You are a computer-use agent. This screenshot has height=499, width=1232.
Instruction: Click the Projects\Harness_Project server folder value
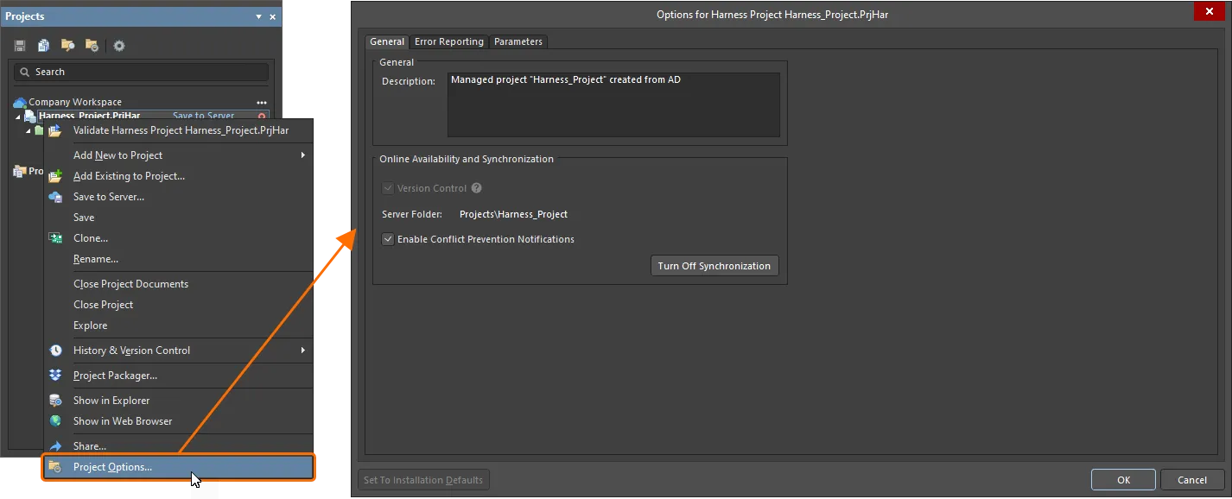pos(513,214)
